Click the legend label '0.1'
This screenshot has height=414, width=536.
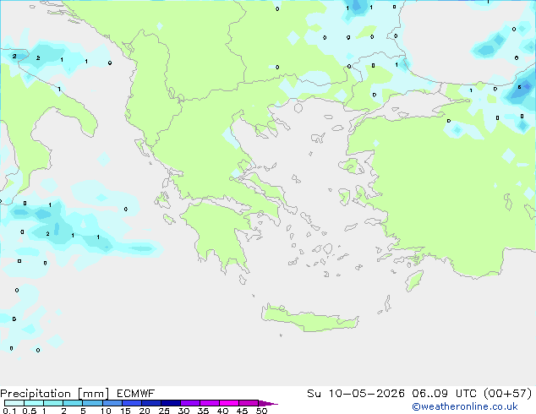[x=9, y=411]
